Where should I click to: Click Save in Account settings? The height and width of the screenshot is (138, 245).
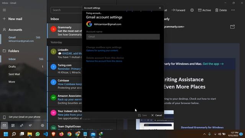pos(142,115)
